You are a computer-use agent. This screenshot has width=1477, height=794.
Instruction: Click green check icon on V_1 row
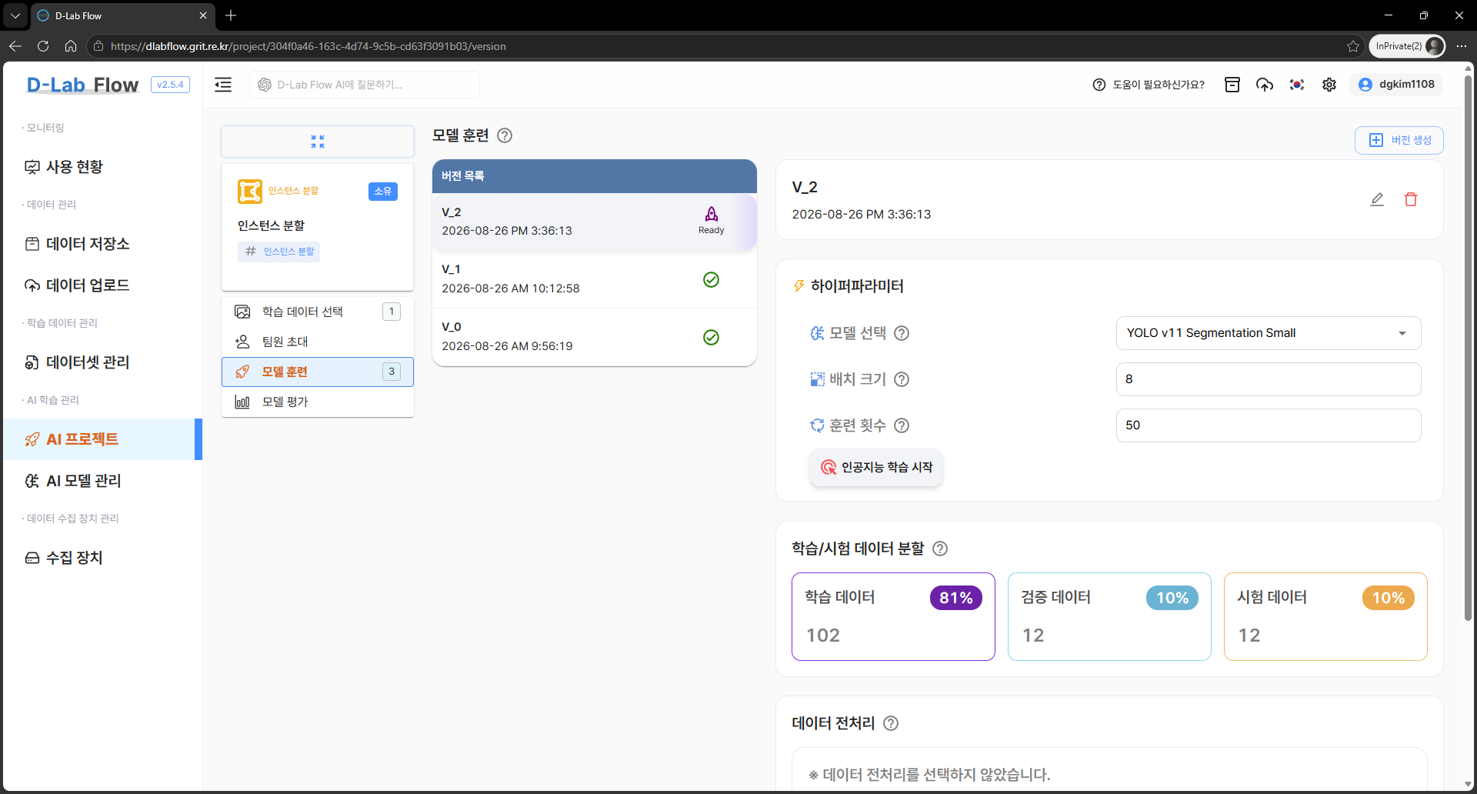(x=712, y=279)
